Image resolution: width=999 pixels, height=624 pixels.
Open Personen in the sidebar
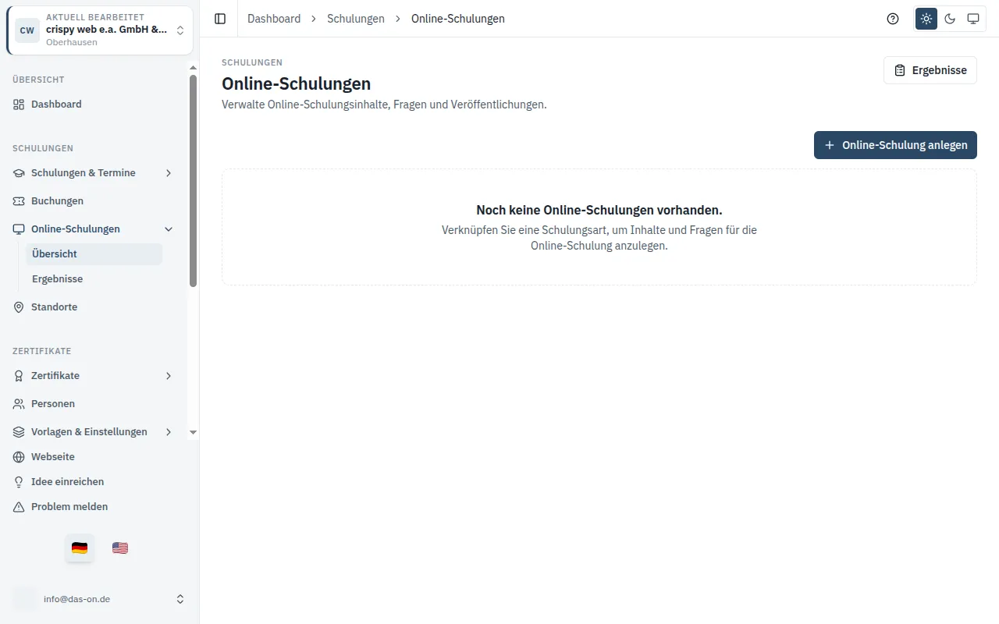pos(94,404)
